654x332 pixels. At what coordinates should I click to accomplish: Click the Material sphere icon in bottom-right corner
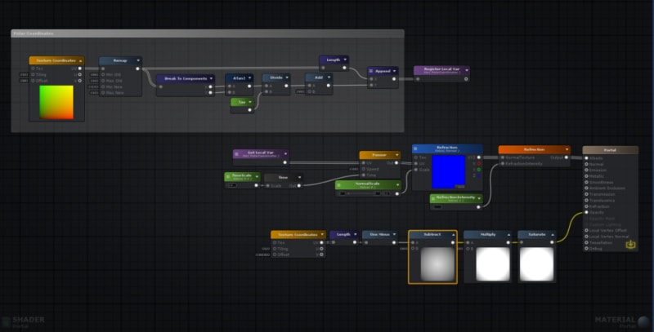(x=645, y=321)
